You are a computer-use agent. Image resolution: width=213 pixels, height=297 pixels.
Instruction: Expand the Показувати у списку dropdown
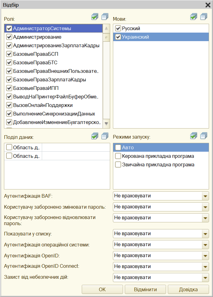point(205,234)
